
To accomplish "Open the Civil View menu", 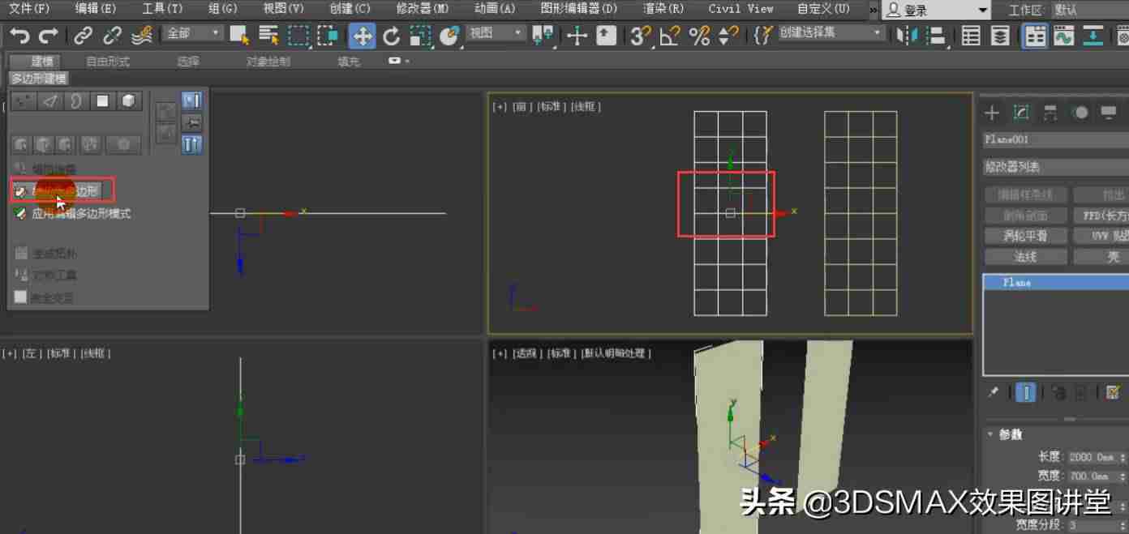I will (741, 9).
